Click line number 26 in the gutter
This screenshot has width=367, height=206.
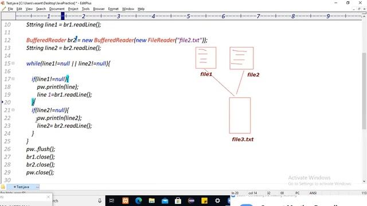(7, 149)
